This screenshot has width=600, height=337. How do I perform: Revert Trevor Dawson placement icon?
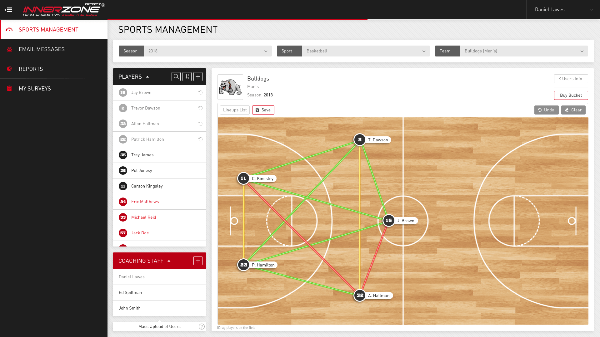[200, 108]
